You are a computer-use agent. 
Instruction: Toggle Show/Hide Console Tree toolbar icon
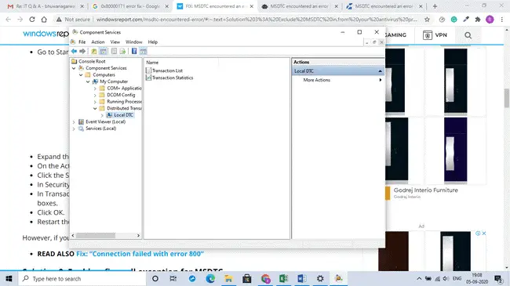[x=103, y=51]
